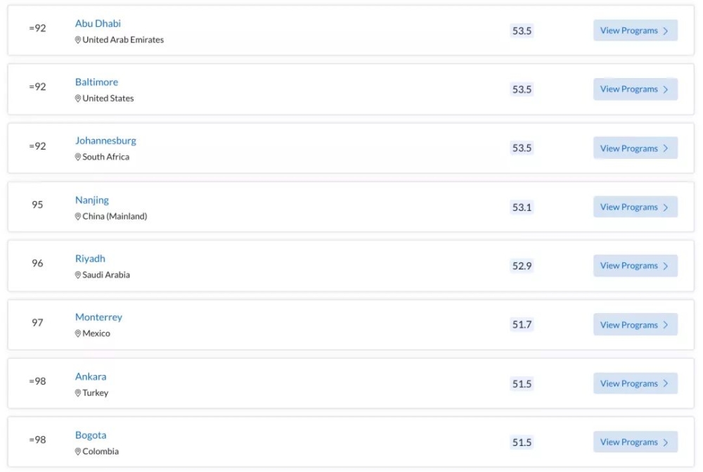The width and height of the screenshot is (703, 472).
Task: Click the 53.1 score badge for Nanjing
Action: (x=522, y=208)
